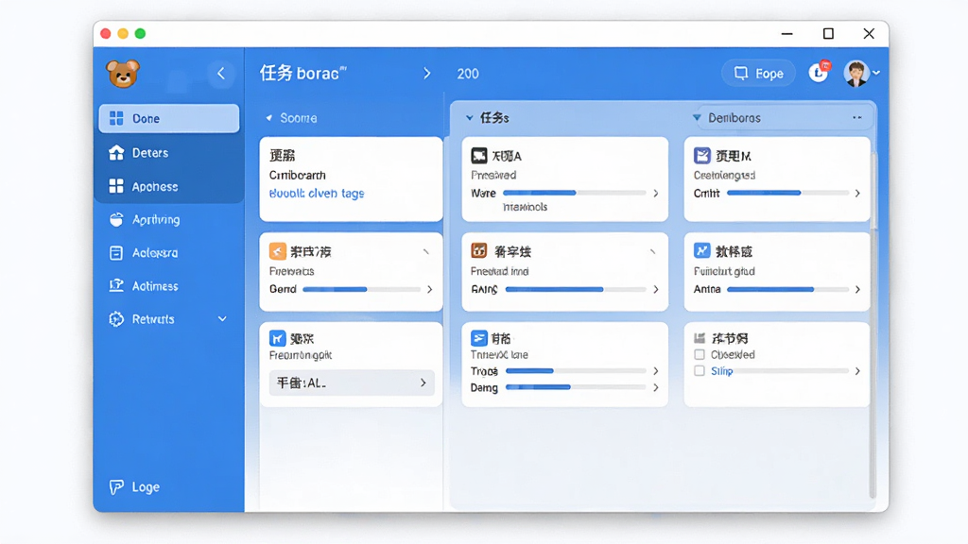Adjust the Gemd progress bar
Screen dimensions: 968x544
[362, 289]
